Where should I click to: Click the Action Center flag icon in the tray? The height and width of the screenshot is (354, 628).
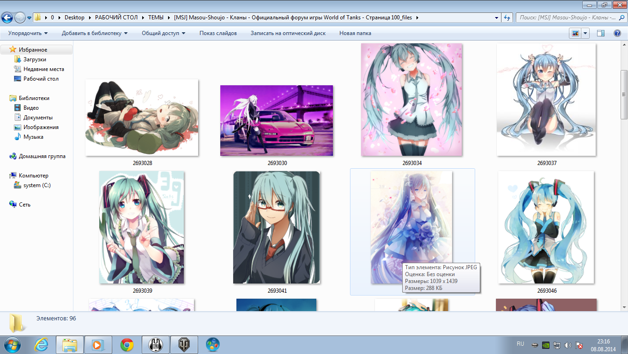(x=579, y=345)
